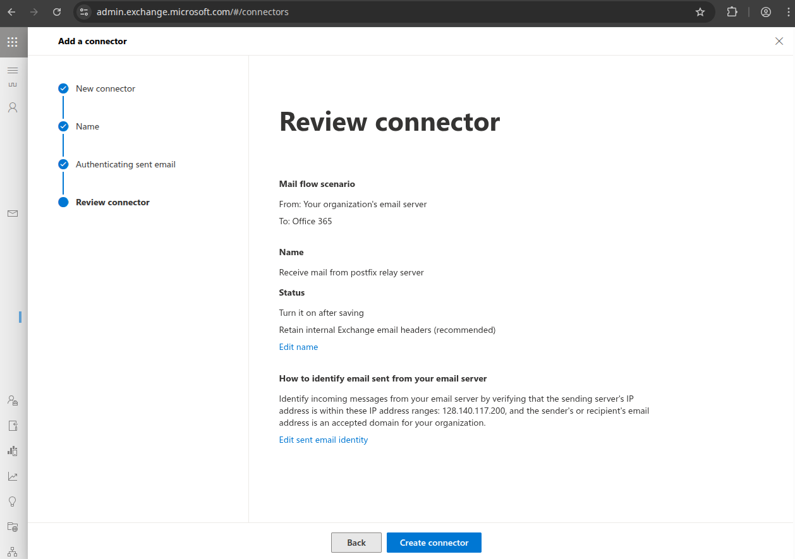The height and width of the screenshot is (559, 795).
Task: View site information icon in address bar
Action: (x=84, y=12)
